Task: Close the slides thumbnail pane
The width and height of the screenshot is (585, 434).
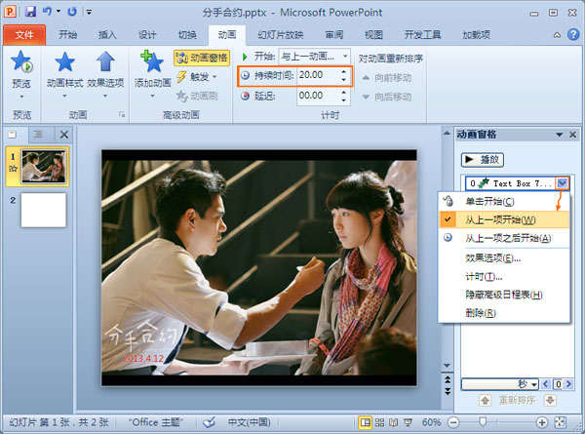Action: (x=64, y=135)
